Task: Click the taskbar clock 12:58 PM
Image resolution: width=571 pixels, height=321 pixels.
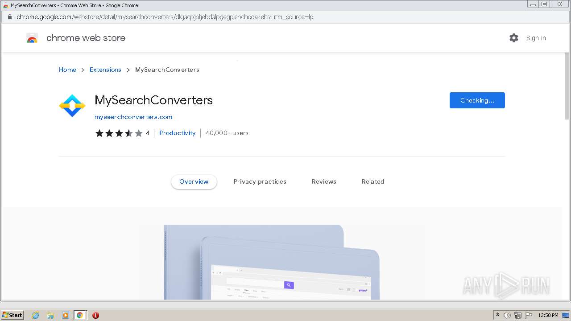Action: [x=548, y=315]
